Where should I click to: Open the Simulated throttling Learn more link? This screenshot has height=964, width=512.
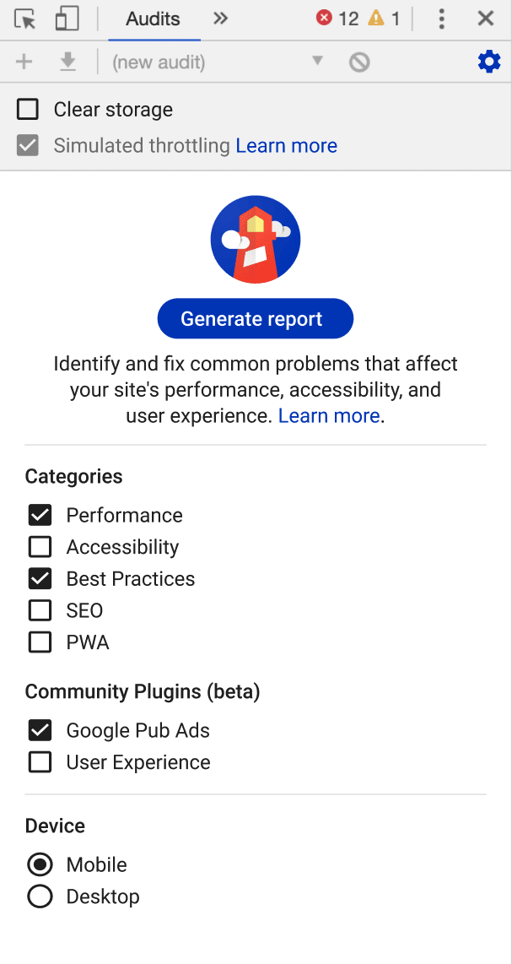click(286, 145)
